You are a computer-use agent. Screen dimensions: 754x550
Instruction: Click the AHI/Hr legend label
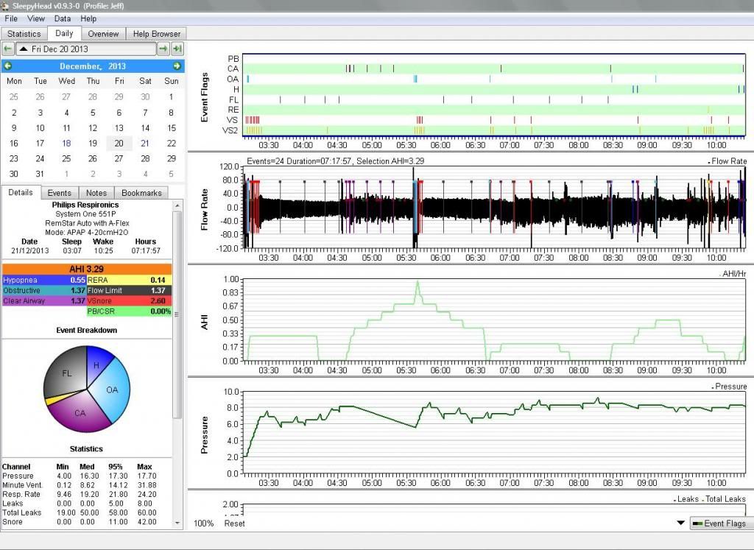[734, 274]
